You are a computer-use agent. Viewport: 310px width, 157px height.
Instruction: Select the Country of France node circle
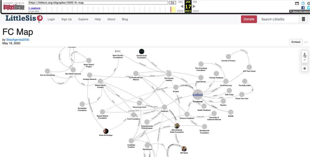click(x=228, y=57)
